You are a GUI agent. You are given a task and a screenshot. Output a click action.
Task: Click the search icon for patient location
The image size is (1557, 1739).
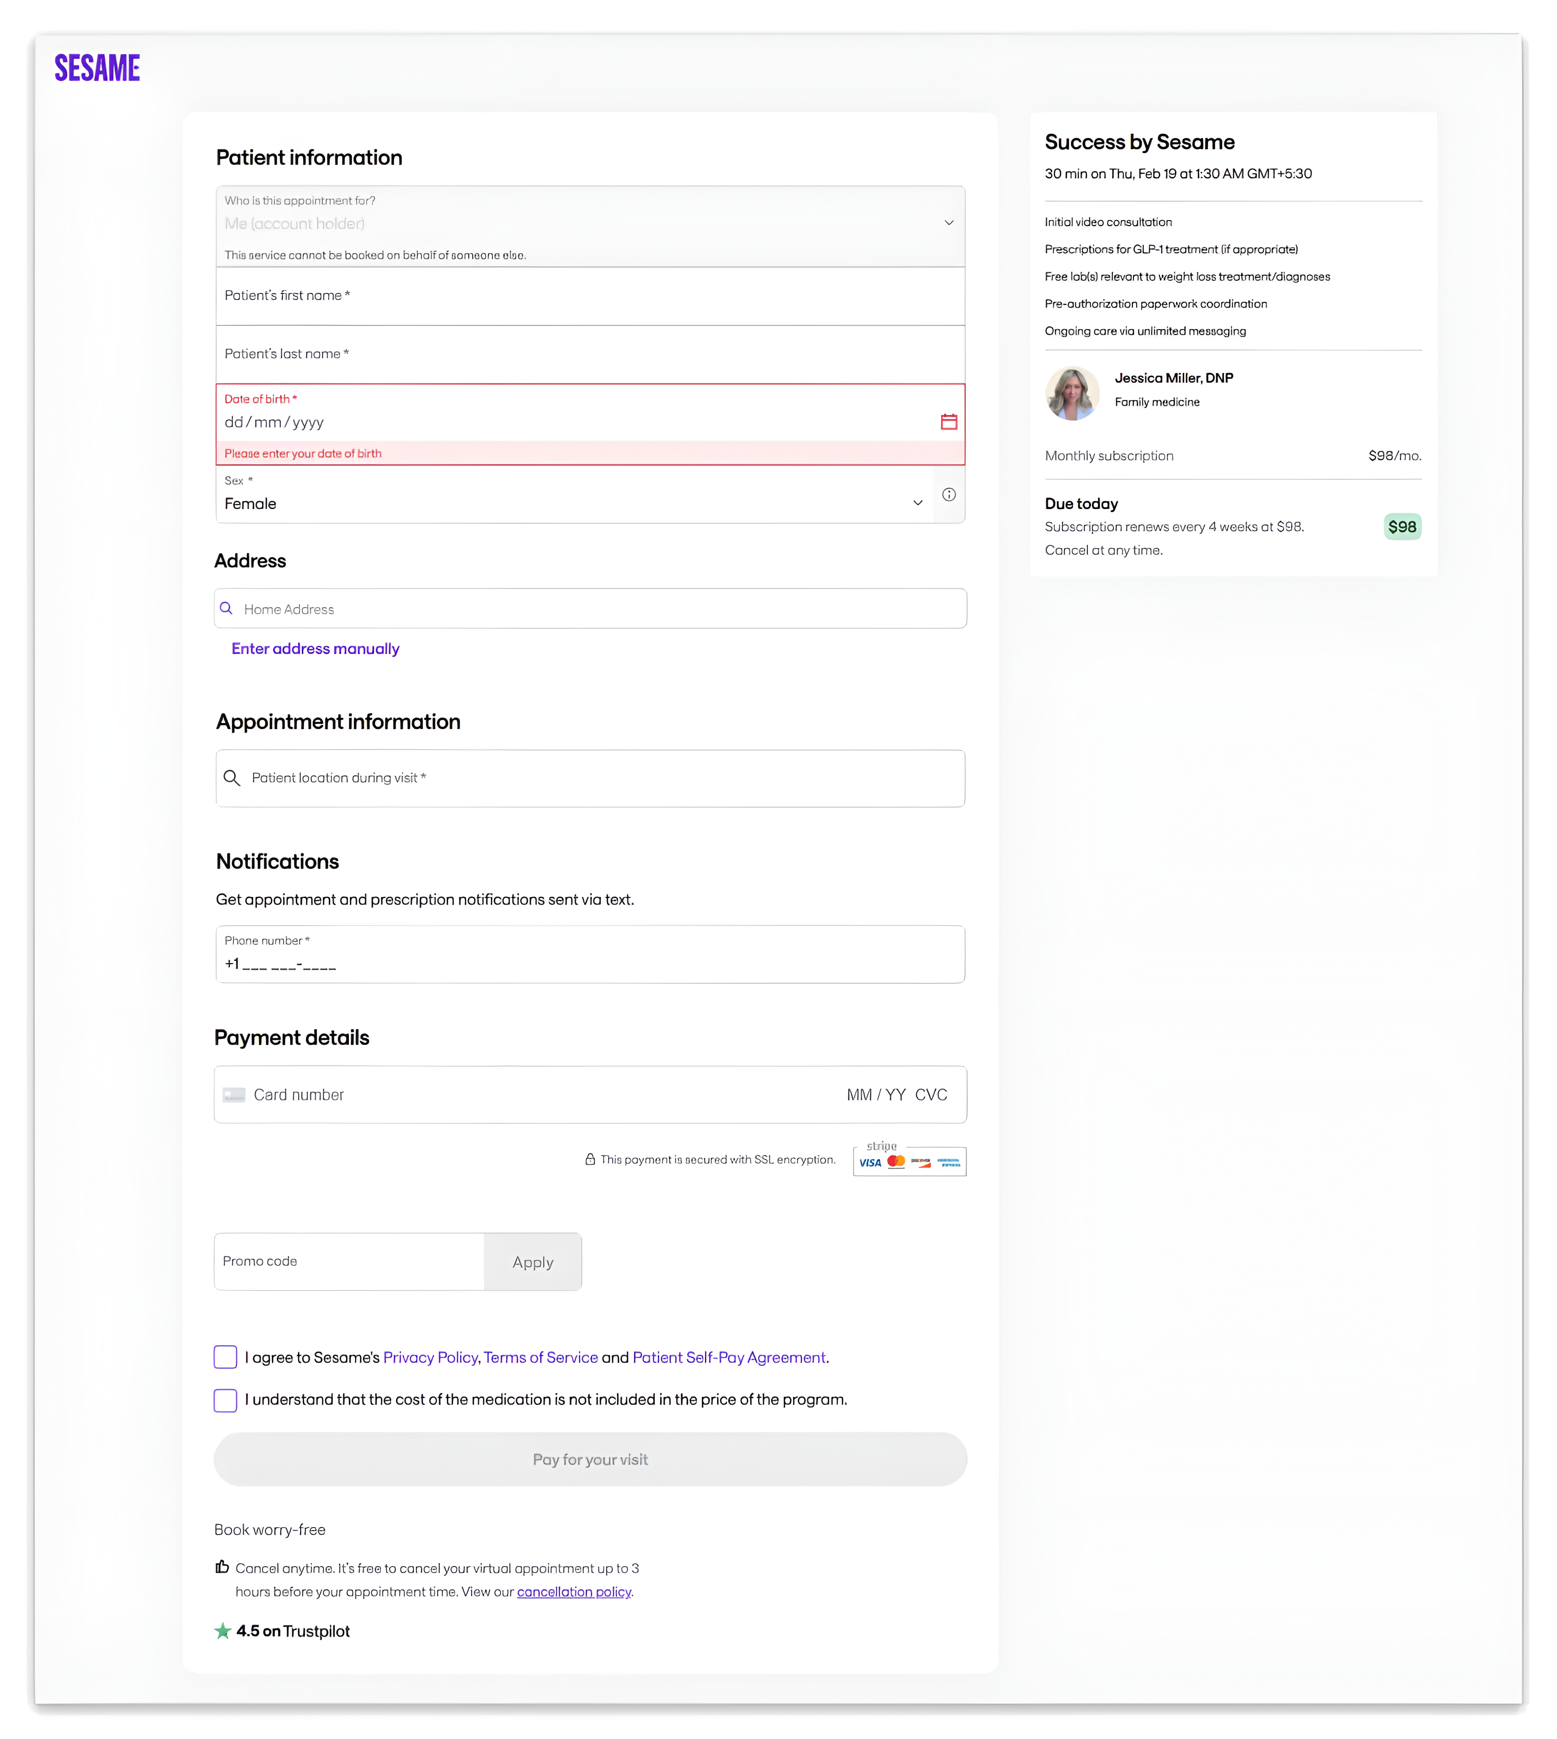[x=232, y=778]
